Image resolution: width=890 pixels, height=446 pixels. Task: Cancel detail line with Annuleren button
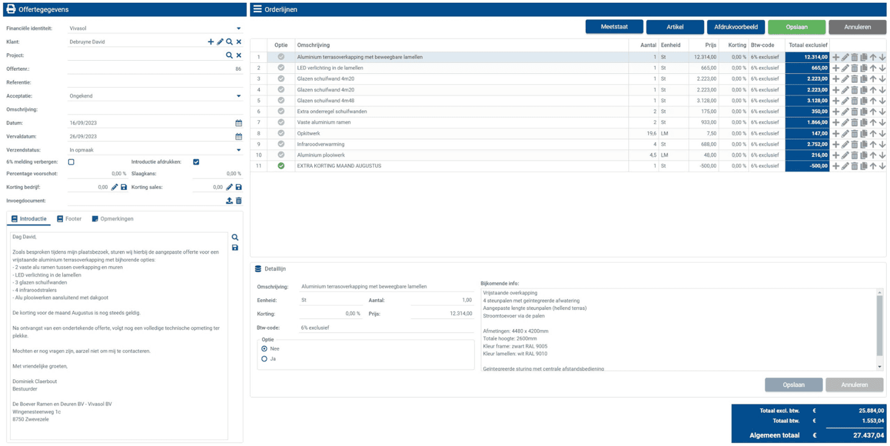854,385
